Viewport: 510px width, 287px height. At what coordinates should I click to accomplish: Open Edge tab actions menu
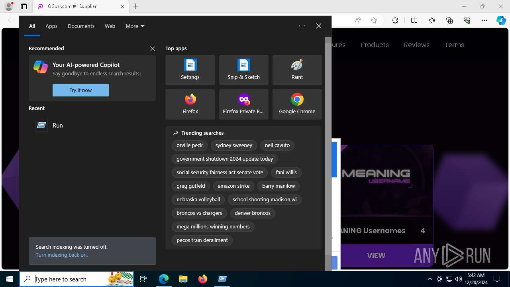click(24, 6)
